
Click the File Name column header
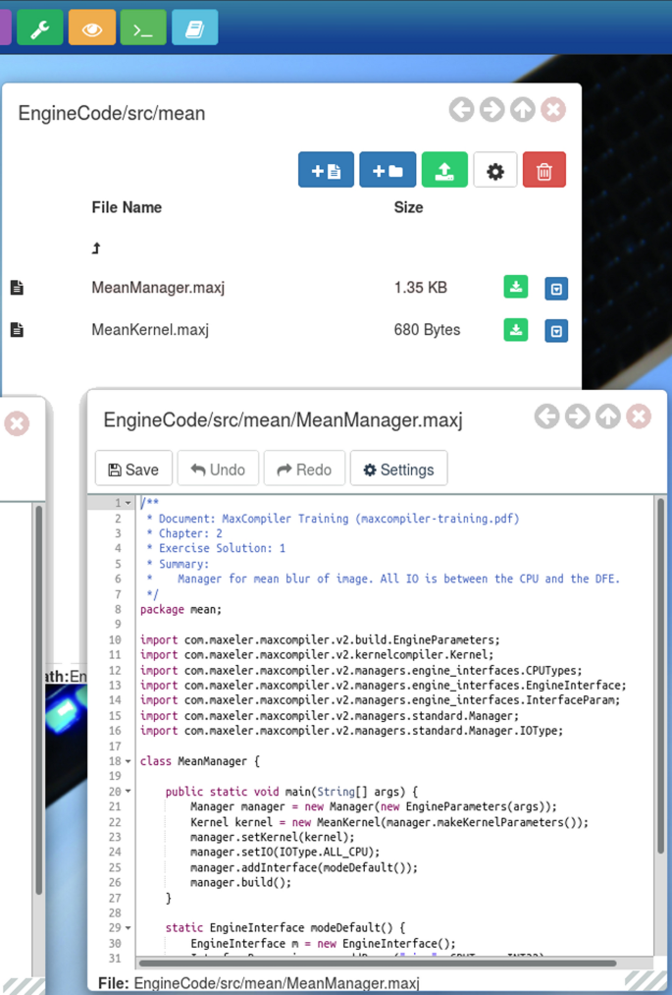pos(127,207)
